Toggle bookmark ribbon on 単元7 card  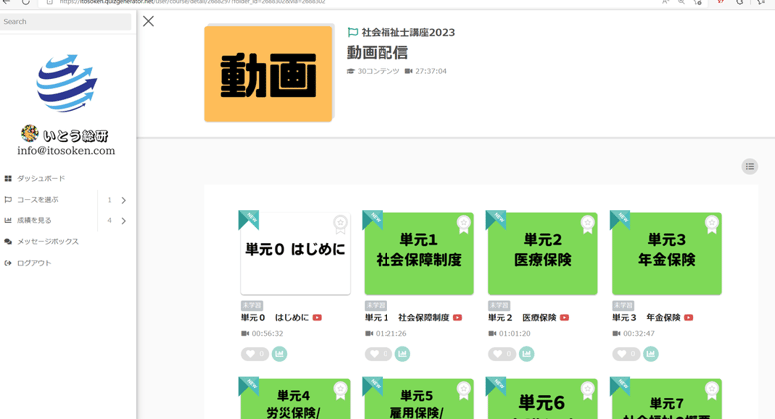click(712, 391)
